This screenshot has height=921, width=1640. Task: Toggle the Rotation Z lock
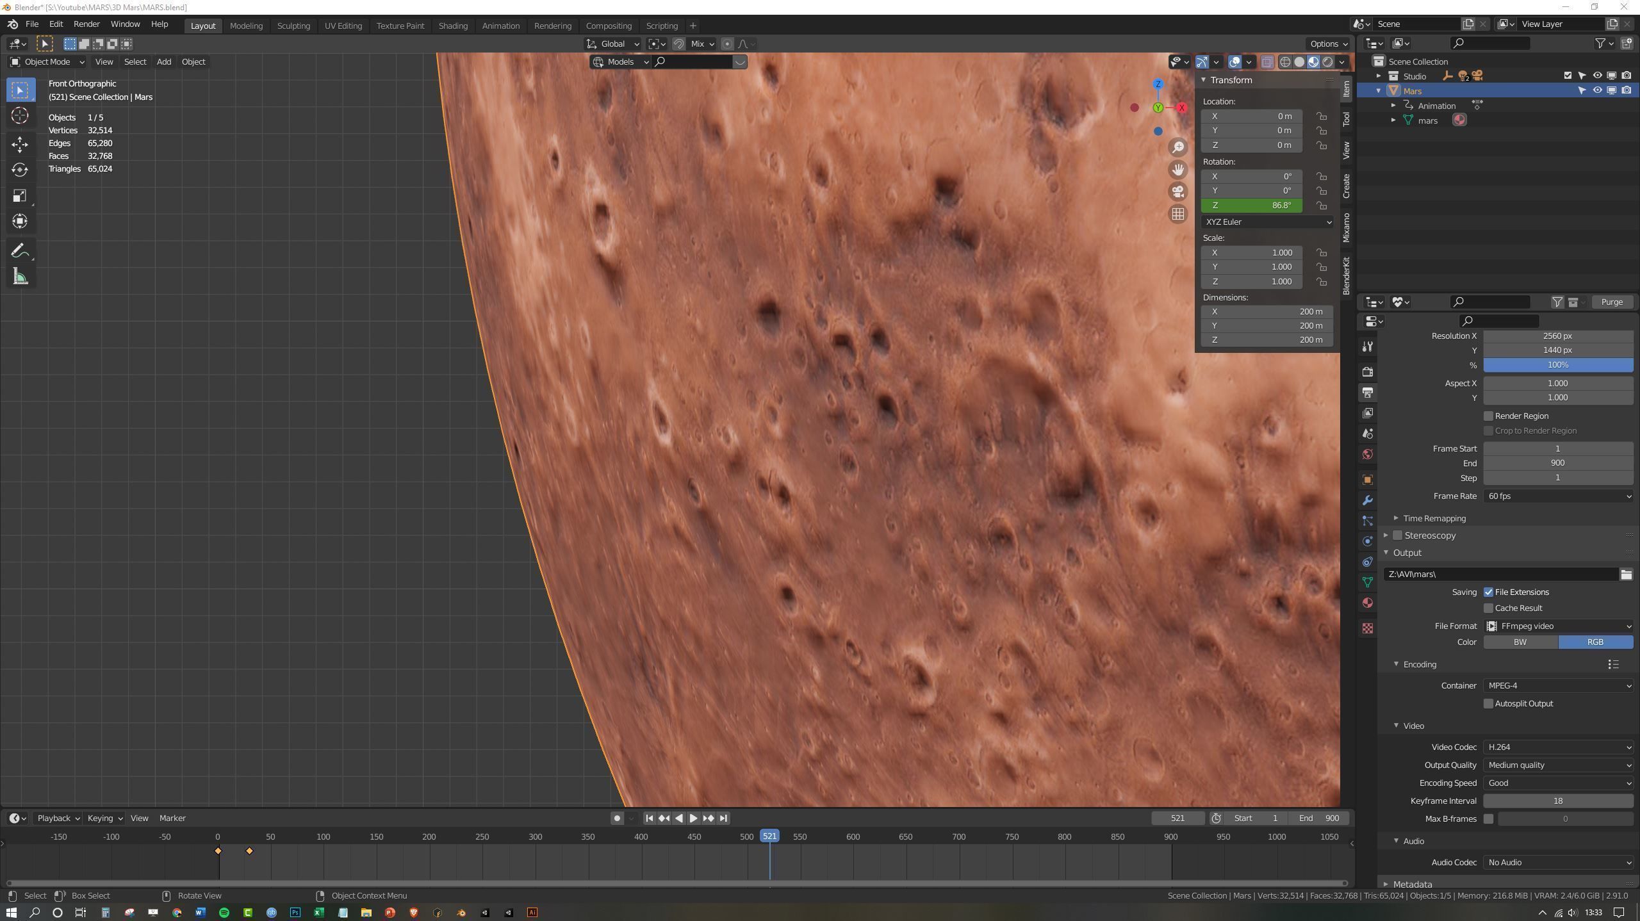pyautogui.click(x=1322, y=206)
